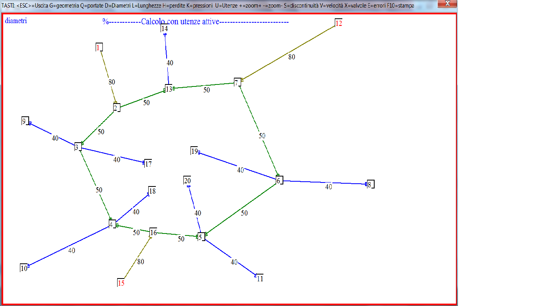Click terminal node 10
The image size is (542, 306).
click(24, 268)
